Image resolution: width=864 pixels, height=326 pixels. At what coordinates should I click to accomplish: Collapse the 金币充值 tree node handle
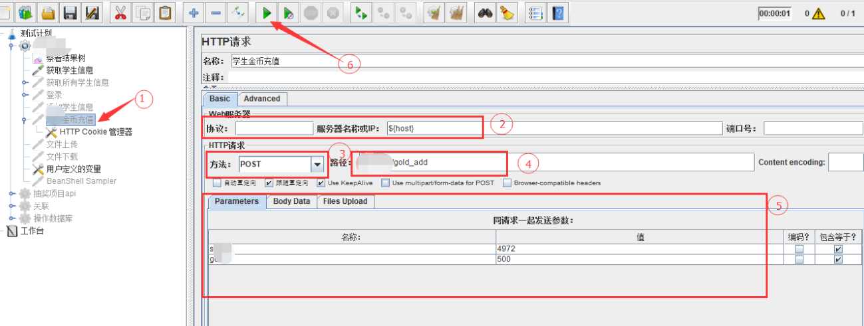click(x=25, y=120)
